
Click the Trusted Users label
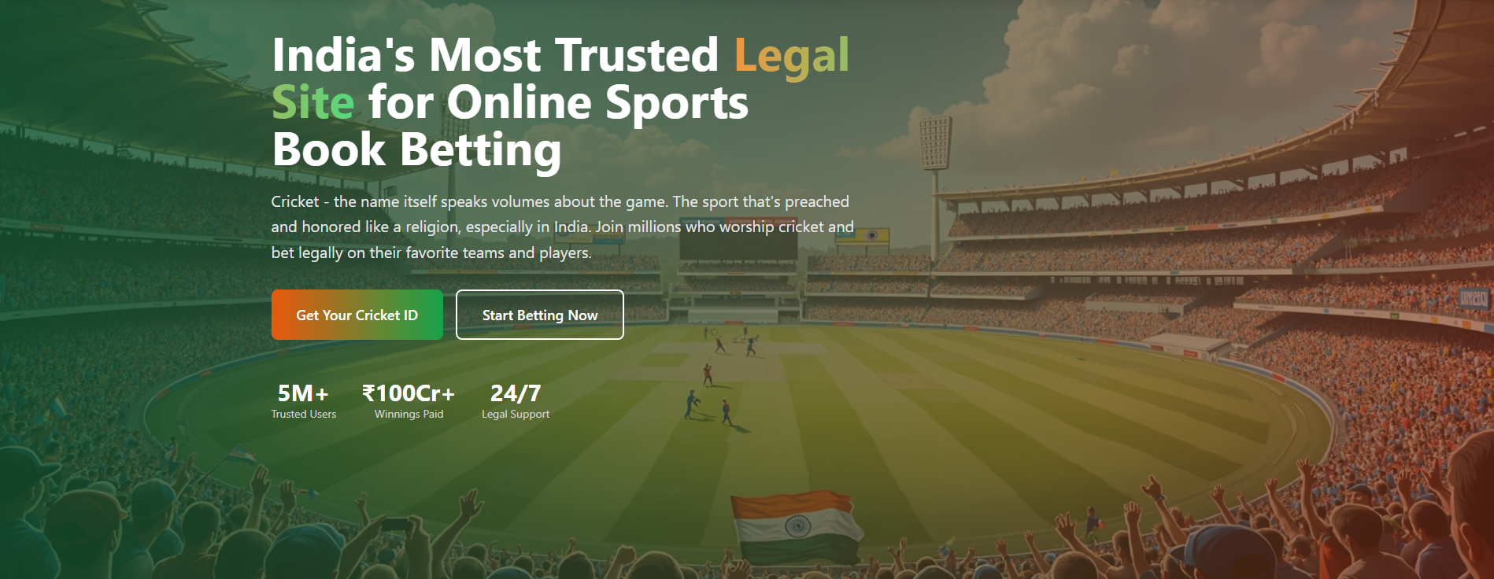click(304, 414)
